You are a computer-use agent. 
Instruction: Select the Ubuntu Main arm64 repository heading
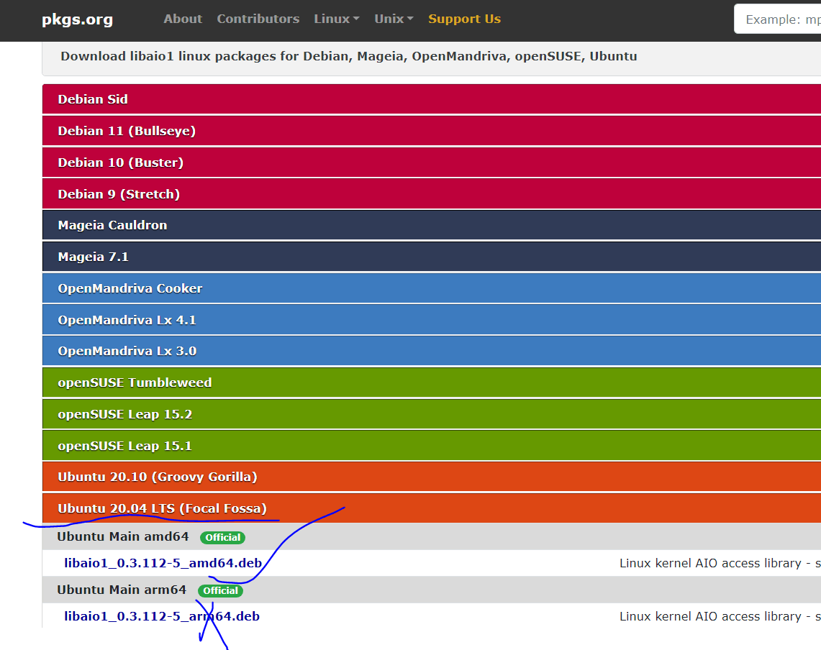click(x=122, y=590)
